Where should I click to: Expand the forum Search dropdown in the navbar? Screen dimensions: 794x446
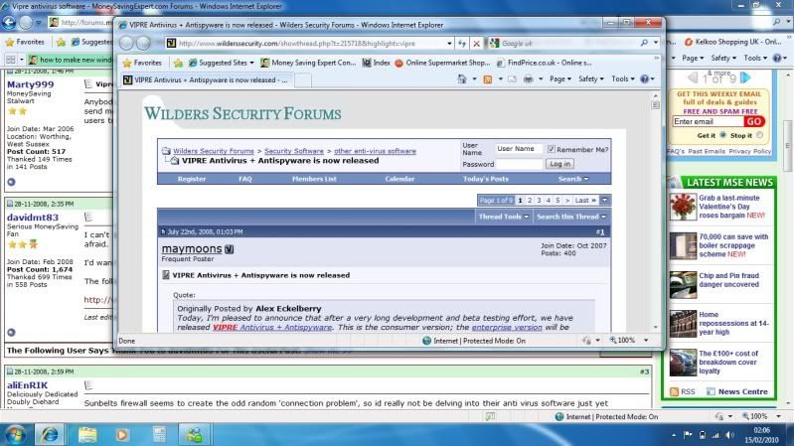[573, 179]
